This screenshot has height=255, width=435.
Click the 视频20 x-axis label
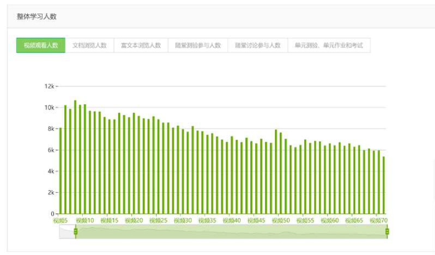[134, 221]
